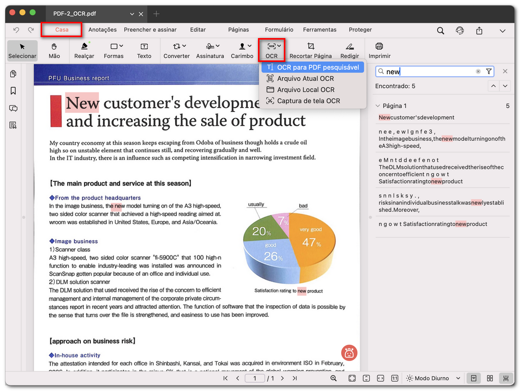Screen dimensions: 520x391
Task: Switch to Modo Diurno night mode toggle
Action: [432, 378]
